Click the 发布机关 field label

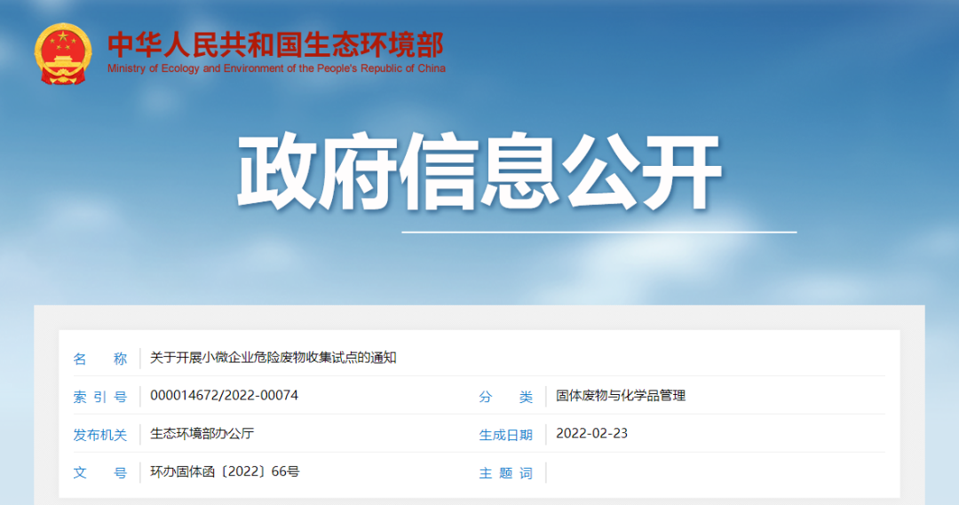pyautogui.click(x=100, y=435)
